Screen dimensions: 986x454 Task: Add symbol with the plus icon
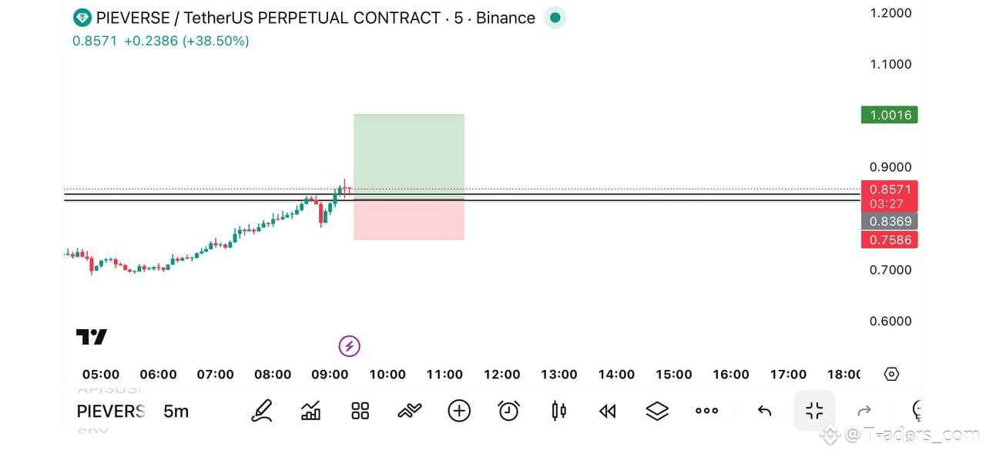pyautogui.click(x=459, y=411)
